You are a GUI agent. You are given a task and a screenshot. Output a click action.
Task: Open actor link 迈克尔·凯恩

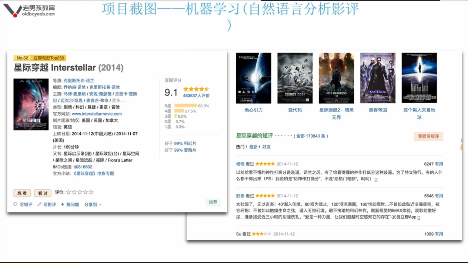click(72, 100)
